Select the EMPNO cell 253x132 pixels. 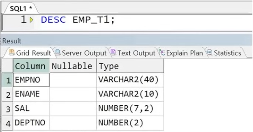pyautogui.click(x=31, y=80)
